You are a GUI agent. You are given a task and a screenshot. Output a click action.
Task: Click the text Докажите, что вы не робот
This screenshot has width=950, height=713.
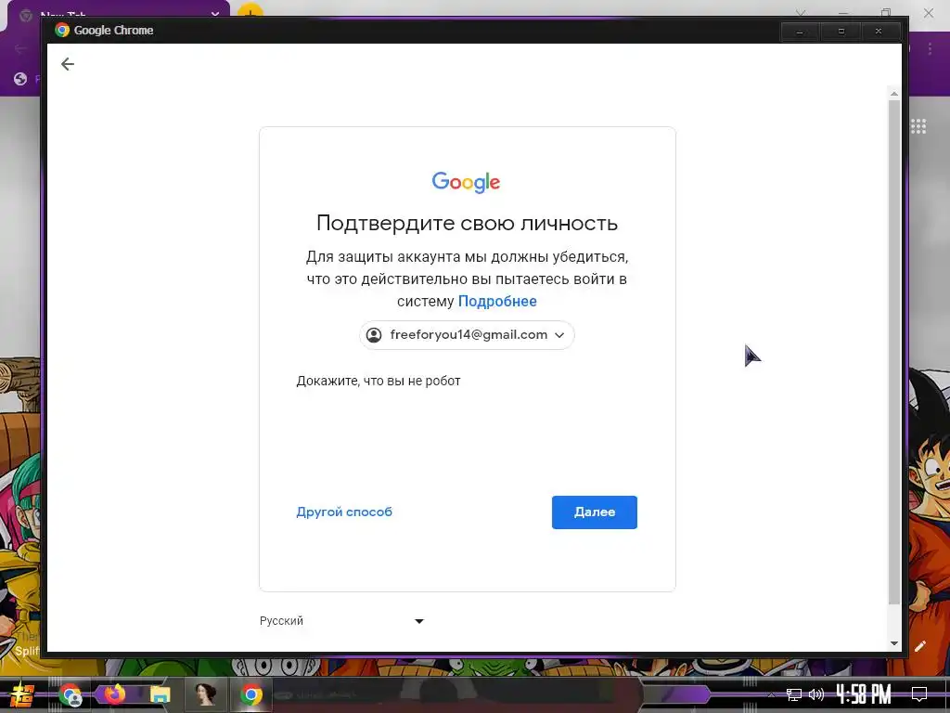tap(379, 381)
